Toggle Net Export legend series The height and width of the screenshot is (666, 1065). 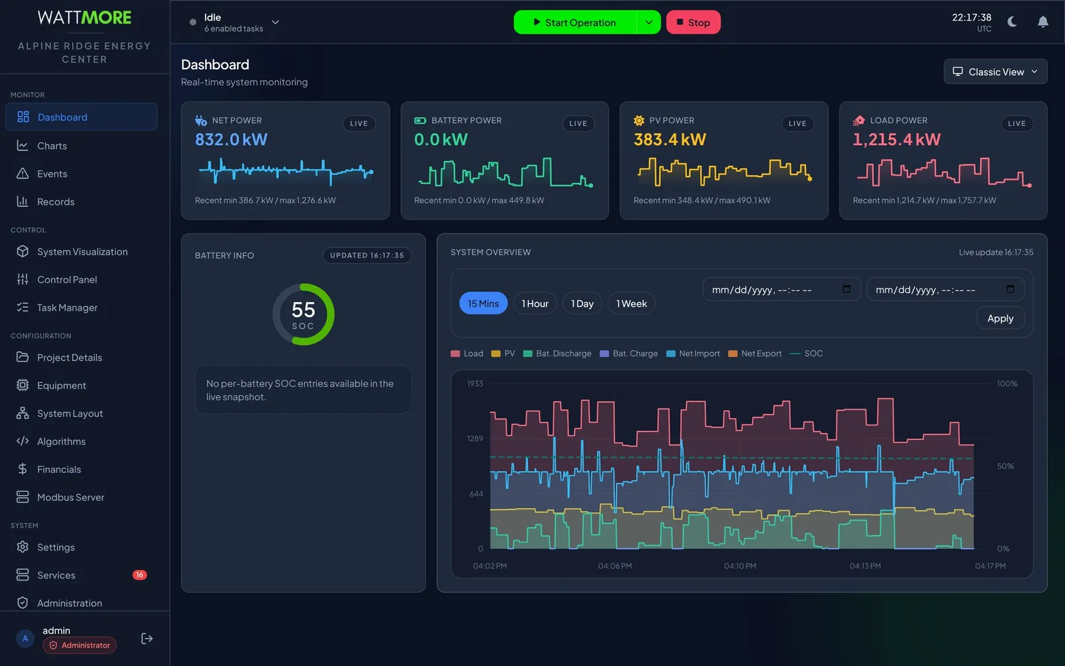pos(755,354)
